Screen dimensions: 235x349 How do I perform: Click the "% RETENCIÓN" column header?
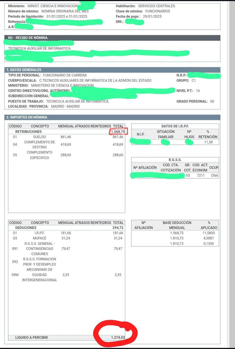(x=208, y=134)
